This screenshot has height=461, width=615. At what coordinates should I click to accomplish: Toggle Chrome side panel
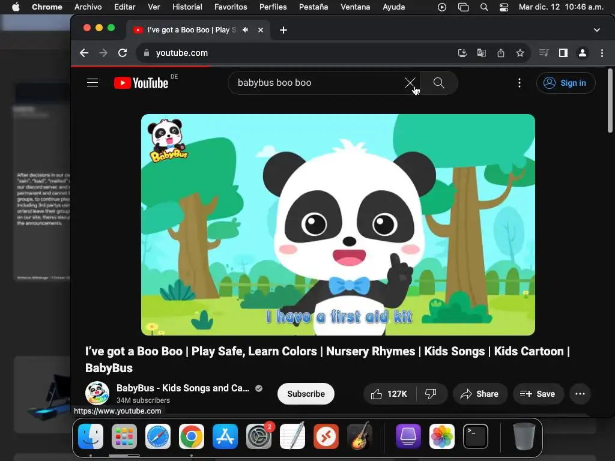(x=563, y=53)
